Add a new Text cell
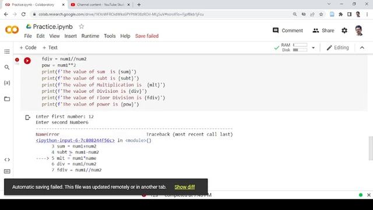373x210 pixels. [50, 48]
